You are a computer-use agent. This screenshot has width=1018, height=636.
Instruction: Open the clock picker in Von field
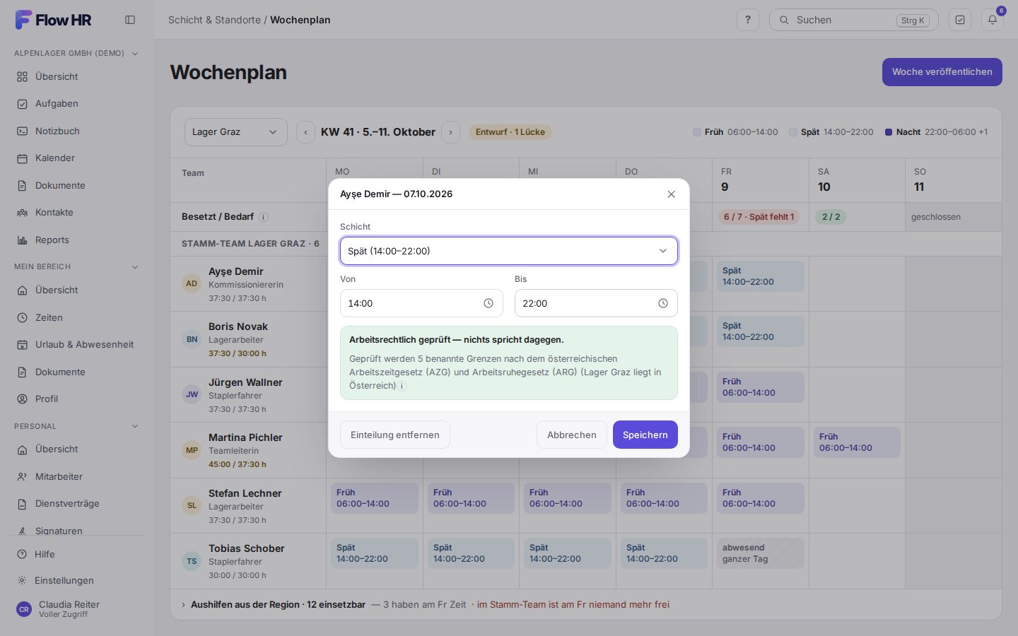488,303
